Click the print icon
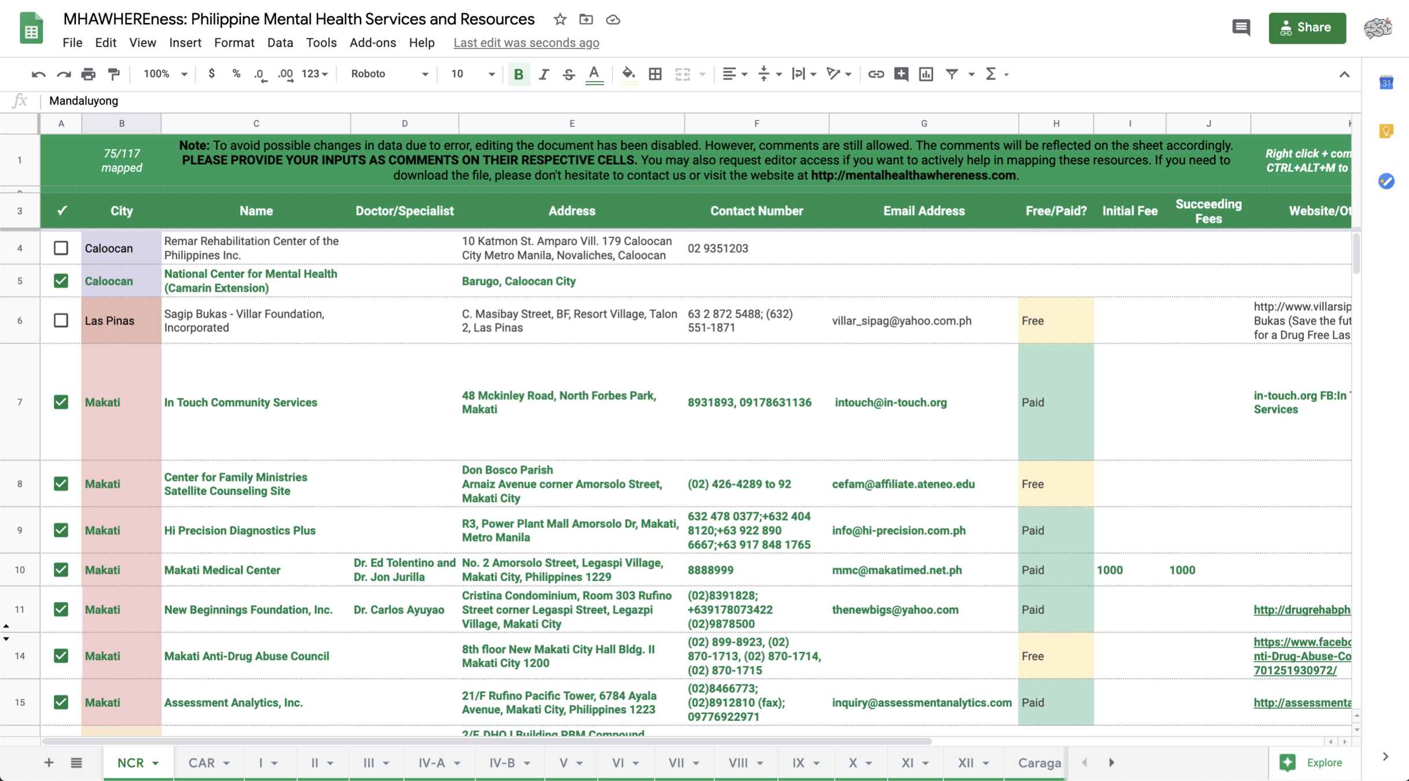The height and width of the screenshot is (781, 1409). coord(88,74)
